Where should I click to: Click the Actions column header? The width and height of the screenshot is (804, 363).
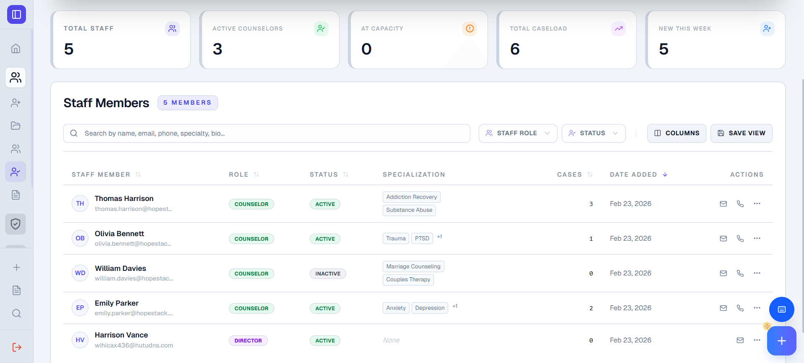click(x=747, y=175)
